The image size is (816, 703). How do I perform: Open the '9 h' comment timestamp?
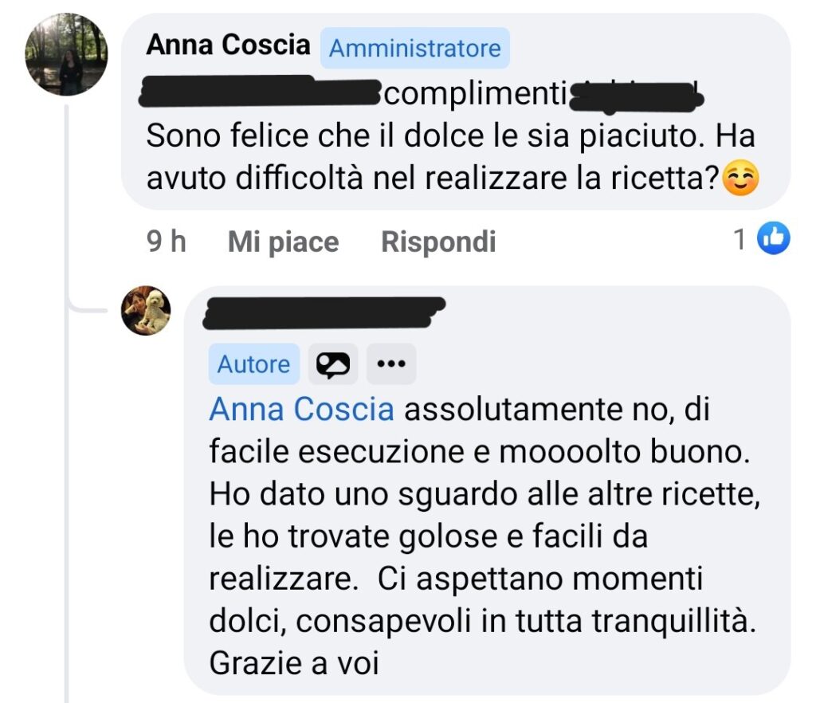tap(166, 242)
